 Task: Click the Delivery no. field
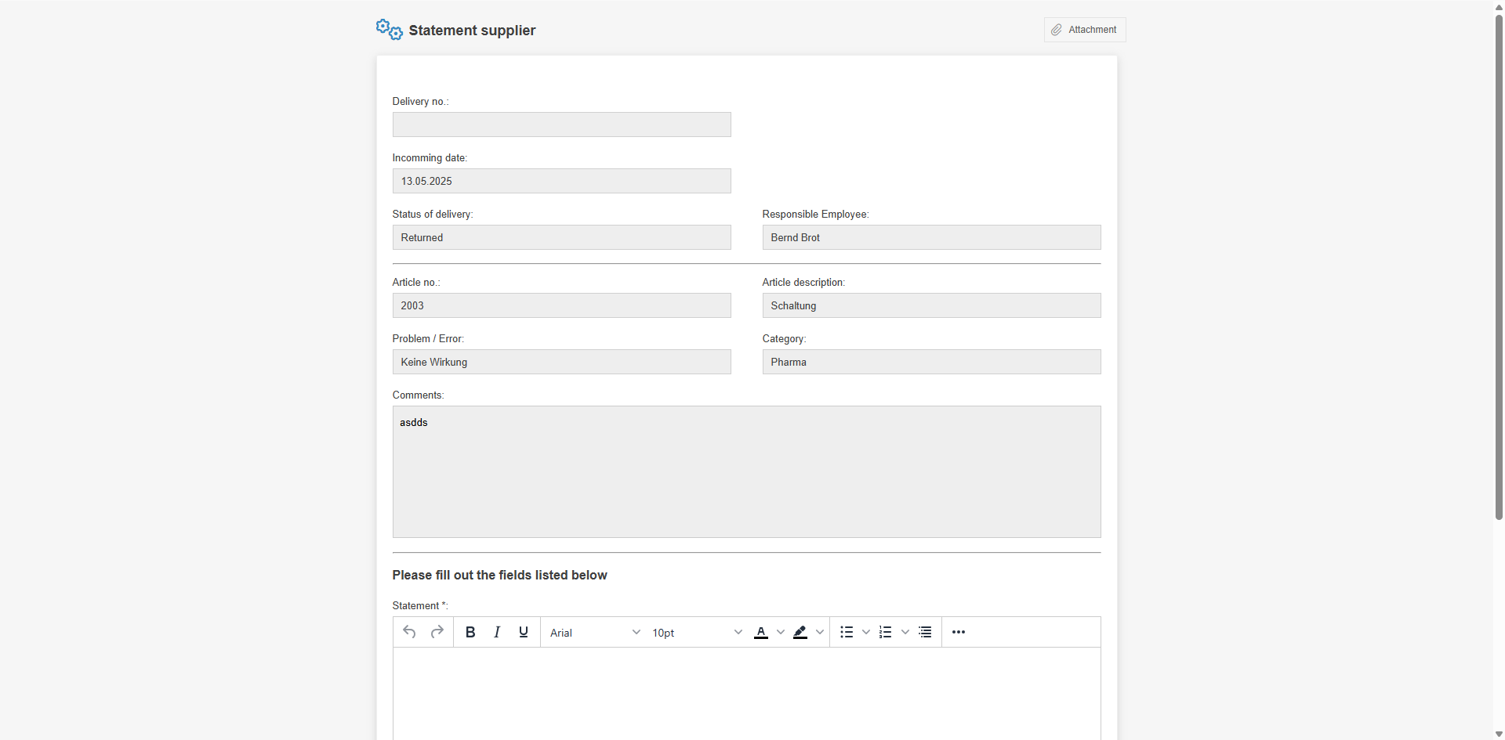click(x=561, y=125)
